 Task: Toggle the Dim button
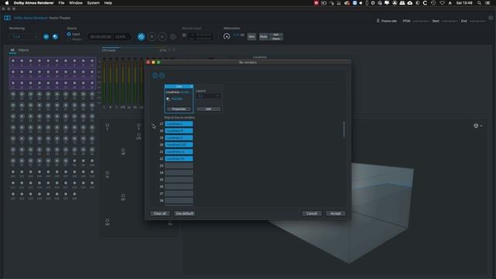point(251,36)
